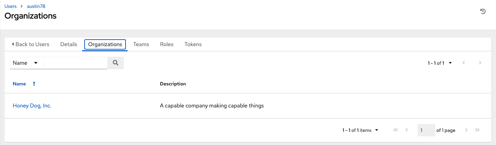
Task: Open the Details tab
Action: coord(68,44)
